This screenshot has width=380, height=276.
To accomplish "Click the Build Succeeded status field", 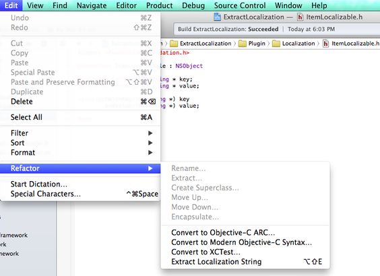I will (276, 30).
